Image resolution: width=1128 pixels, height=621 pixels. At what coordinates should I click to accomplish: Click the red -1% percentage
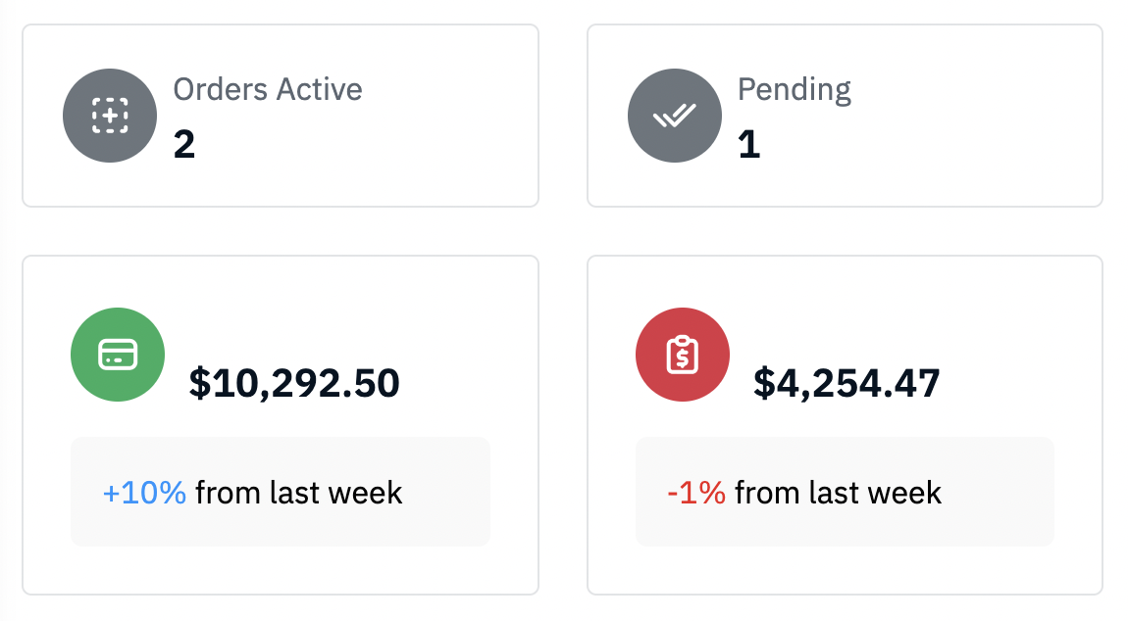[x=696, y=493]
